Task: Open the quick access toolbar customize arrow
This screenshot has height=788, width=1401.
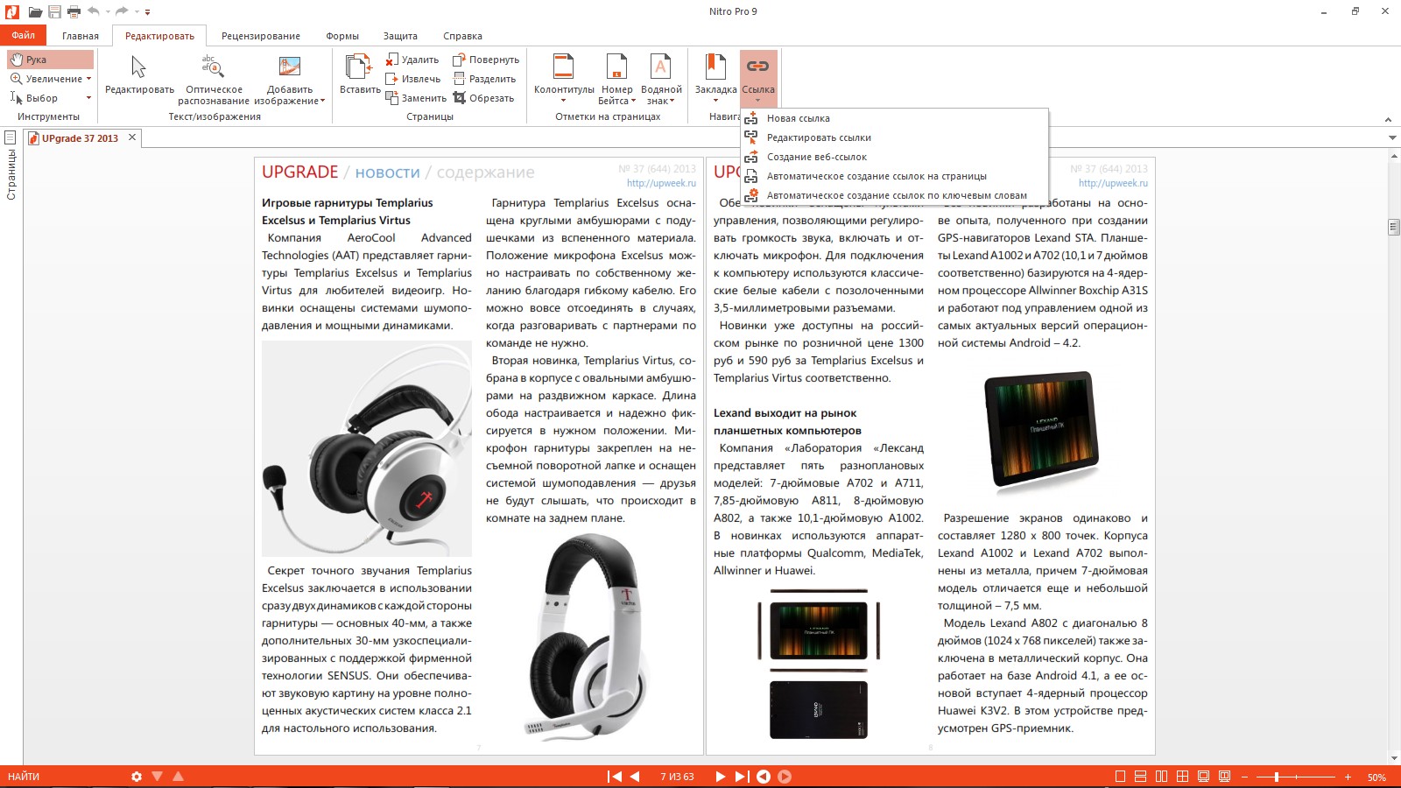Action: [x=148, y=12]
